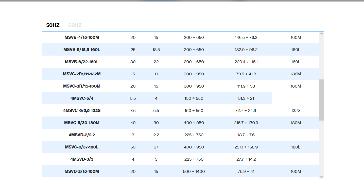This screenshot has width=364, height=184.
Task: Click the table scrollbar down arrow
Action: tap(321, 177)
